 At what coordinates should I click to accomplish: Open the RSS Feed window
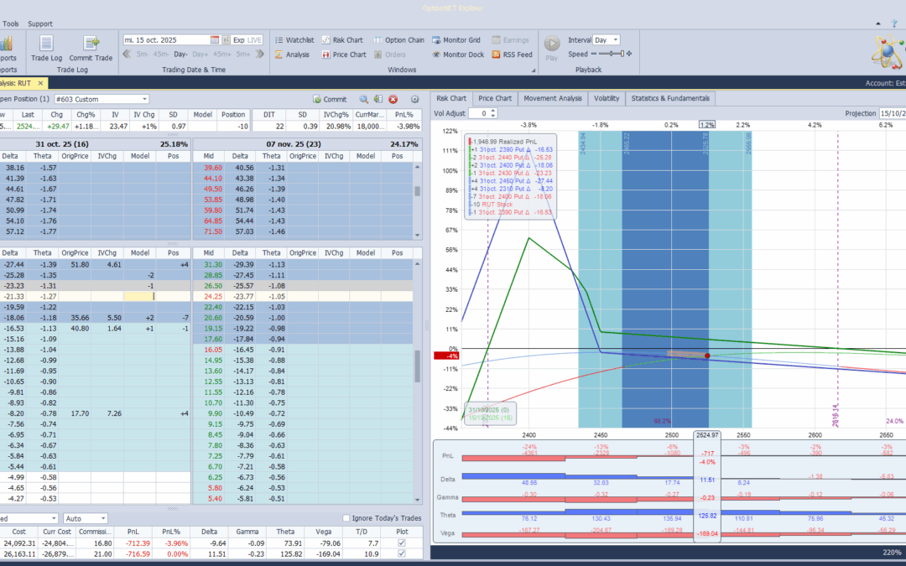(x=510, y=55)
